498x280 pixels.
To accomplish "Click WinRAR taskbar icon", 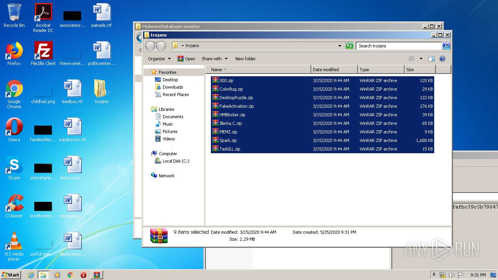I will coord(97,275).
